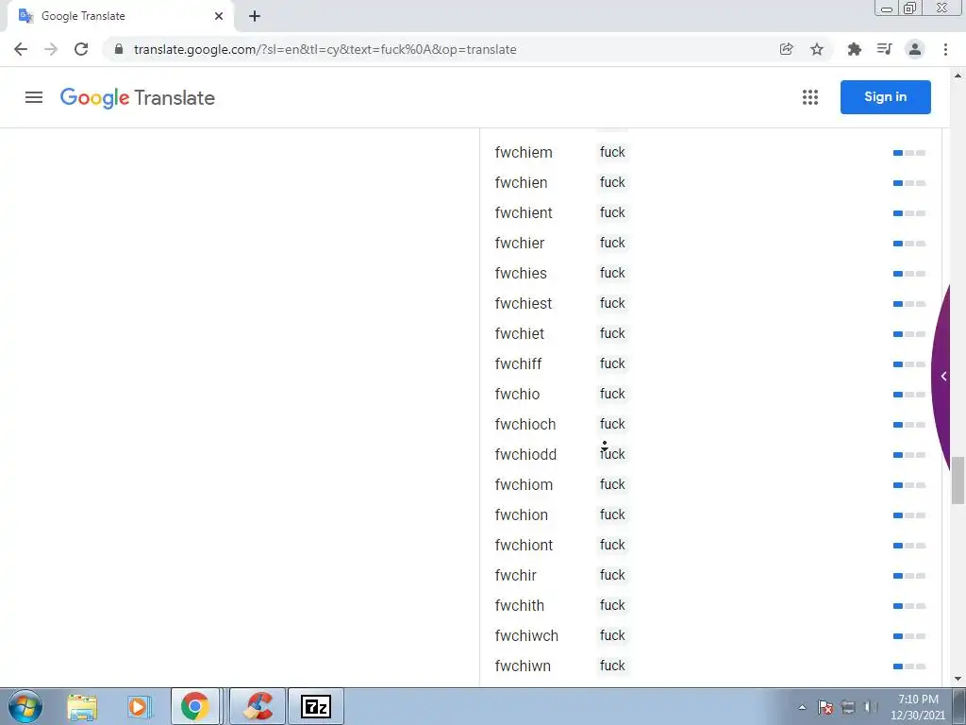
Task: Click the Sign in button
Action: 885,97
